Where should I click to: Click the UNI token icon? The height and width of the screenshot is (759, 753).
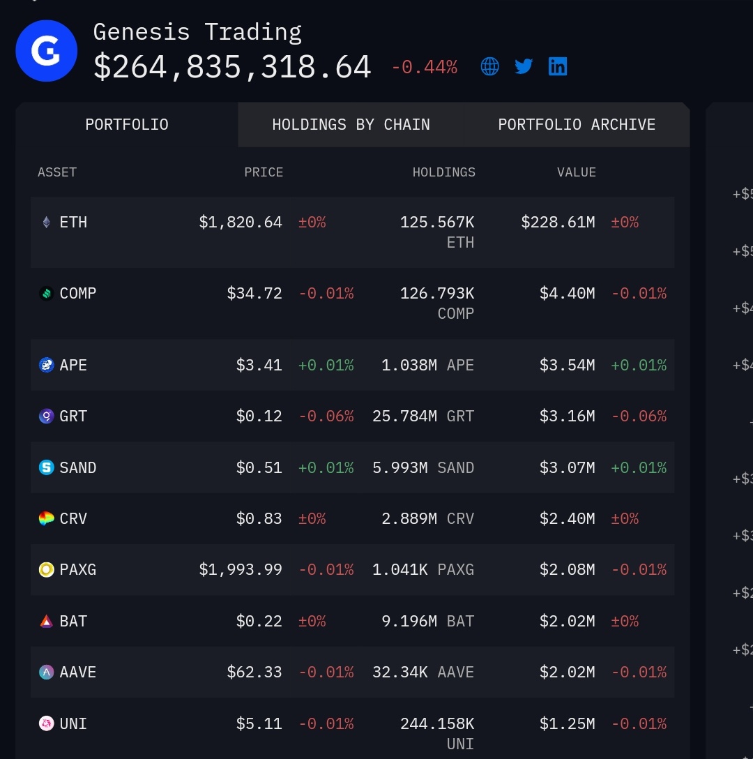tap(47, 723)
